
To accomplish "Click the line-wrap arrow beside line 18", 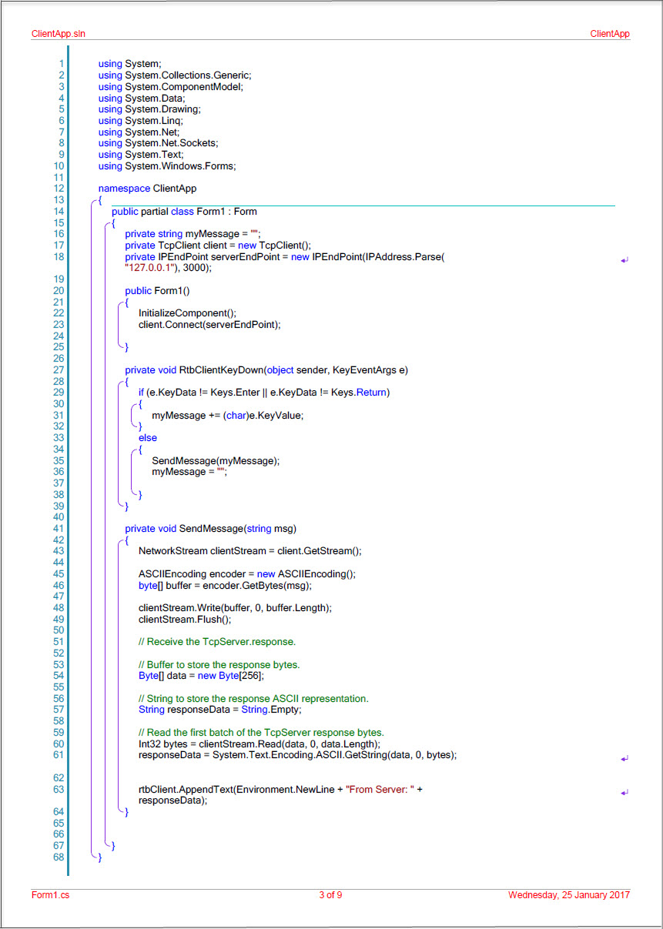I will click(x=624, y=261).
